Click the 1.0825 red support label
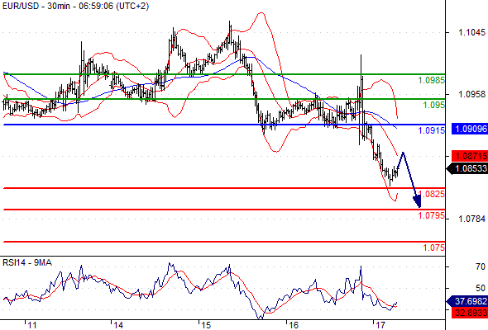Image resolution: width=488 pixels, height=330 pixels. (432, 194)
